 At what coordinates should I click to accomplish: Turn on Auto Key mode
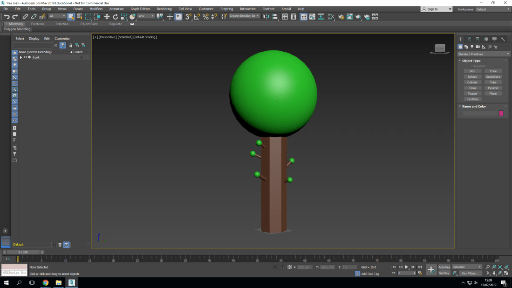pos(444,267)
